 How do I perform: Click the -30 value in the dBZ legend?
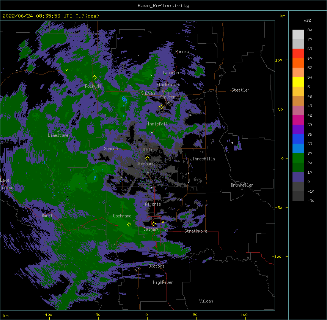click(311, 201)
